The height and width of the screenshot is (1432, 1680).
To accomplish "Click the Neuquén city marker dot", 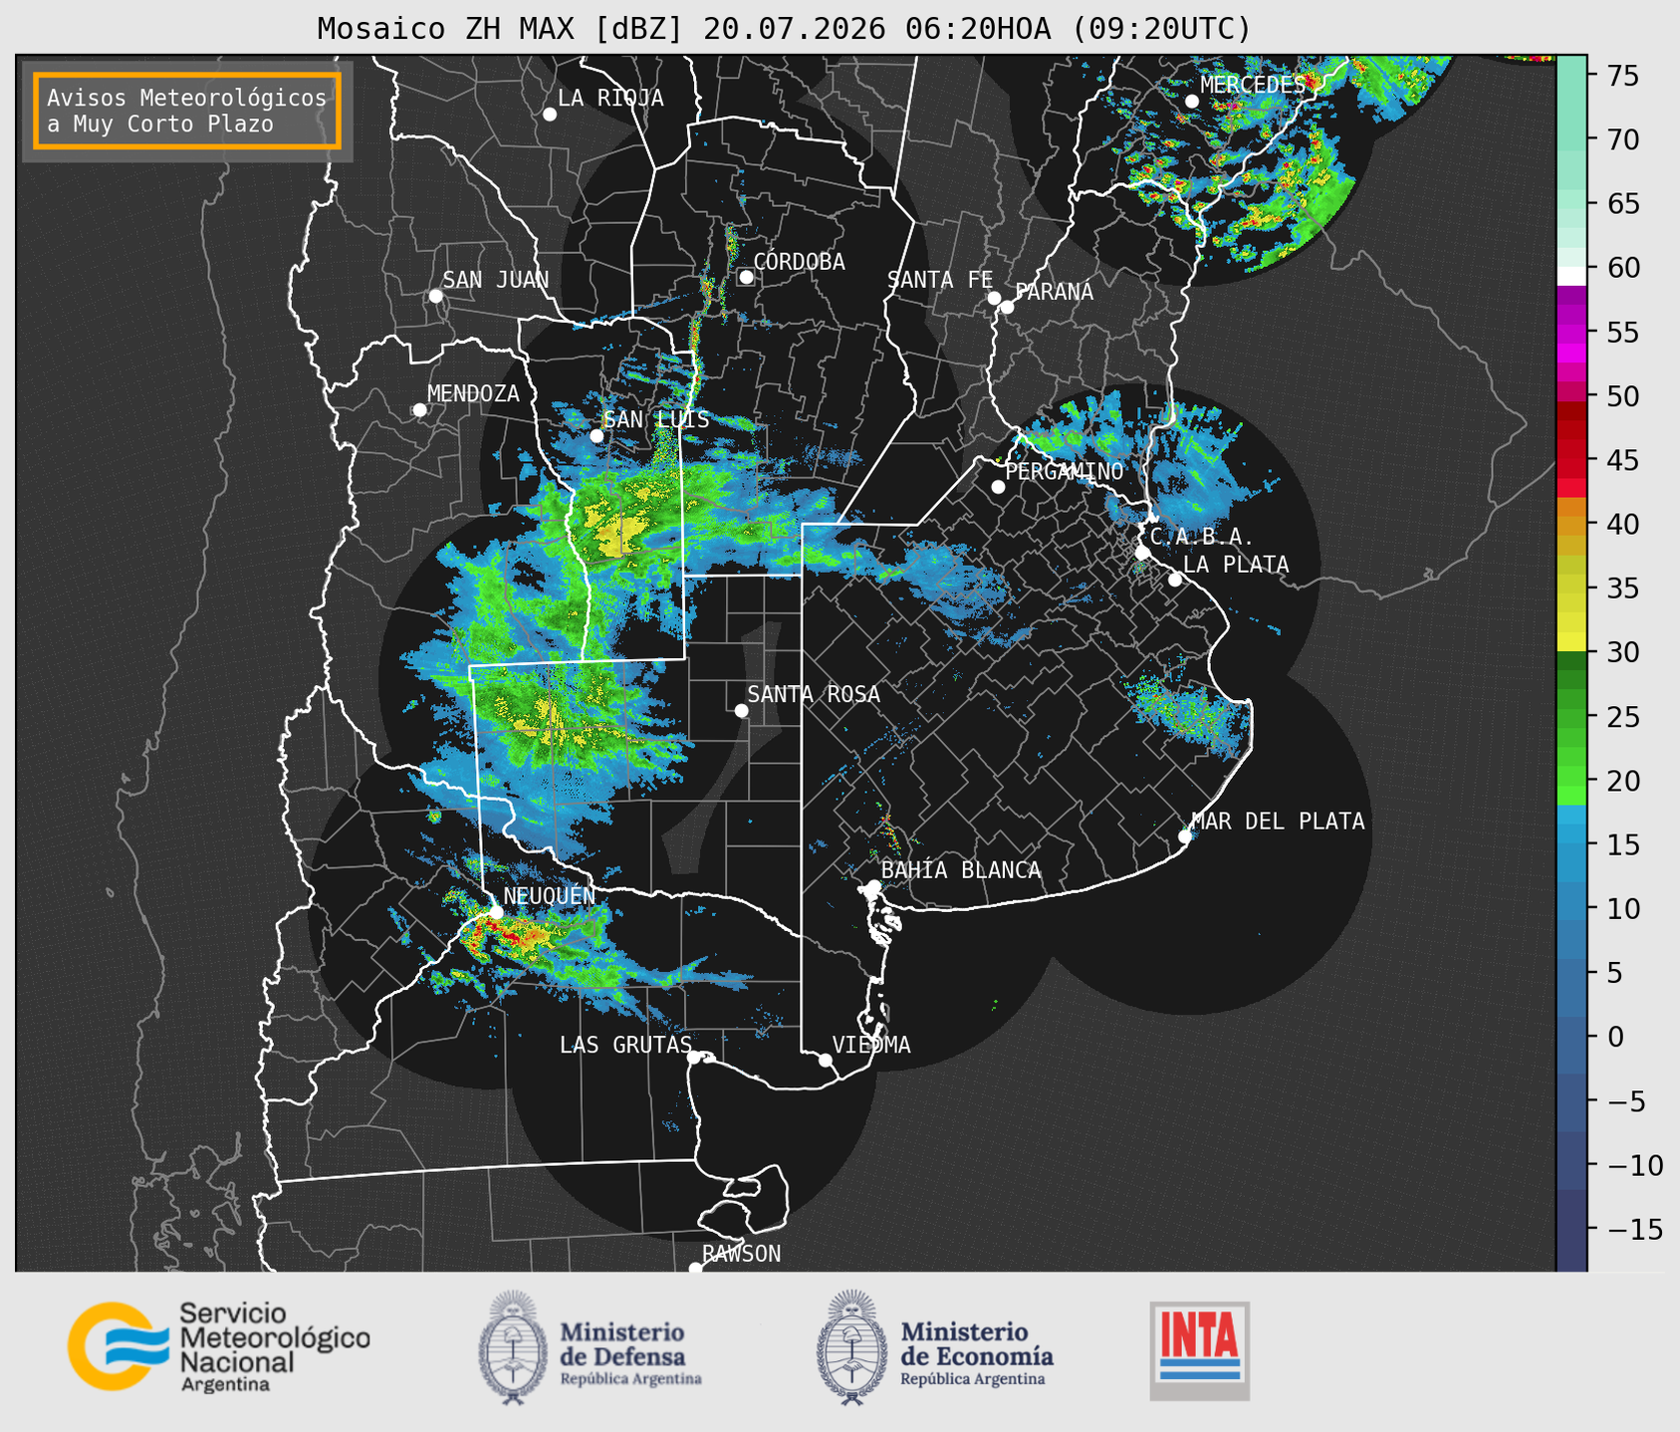I will (x=496, y=911).
